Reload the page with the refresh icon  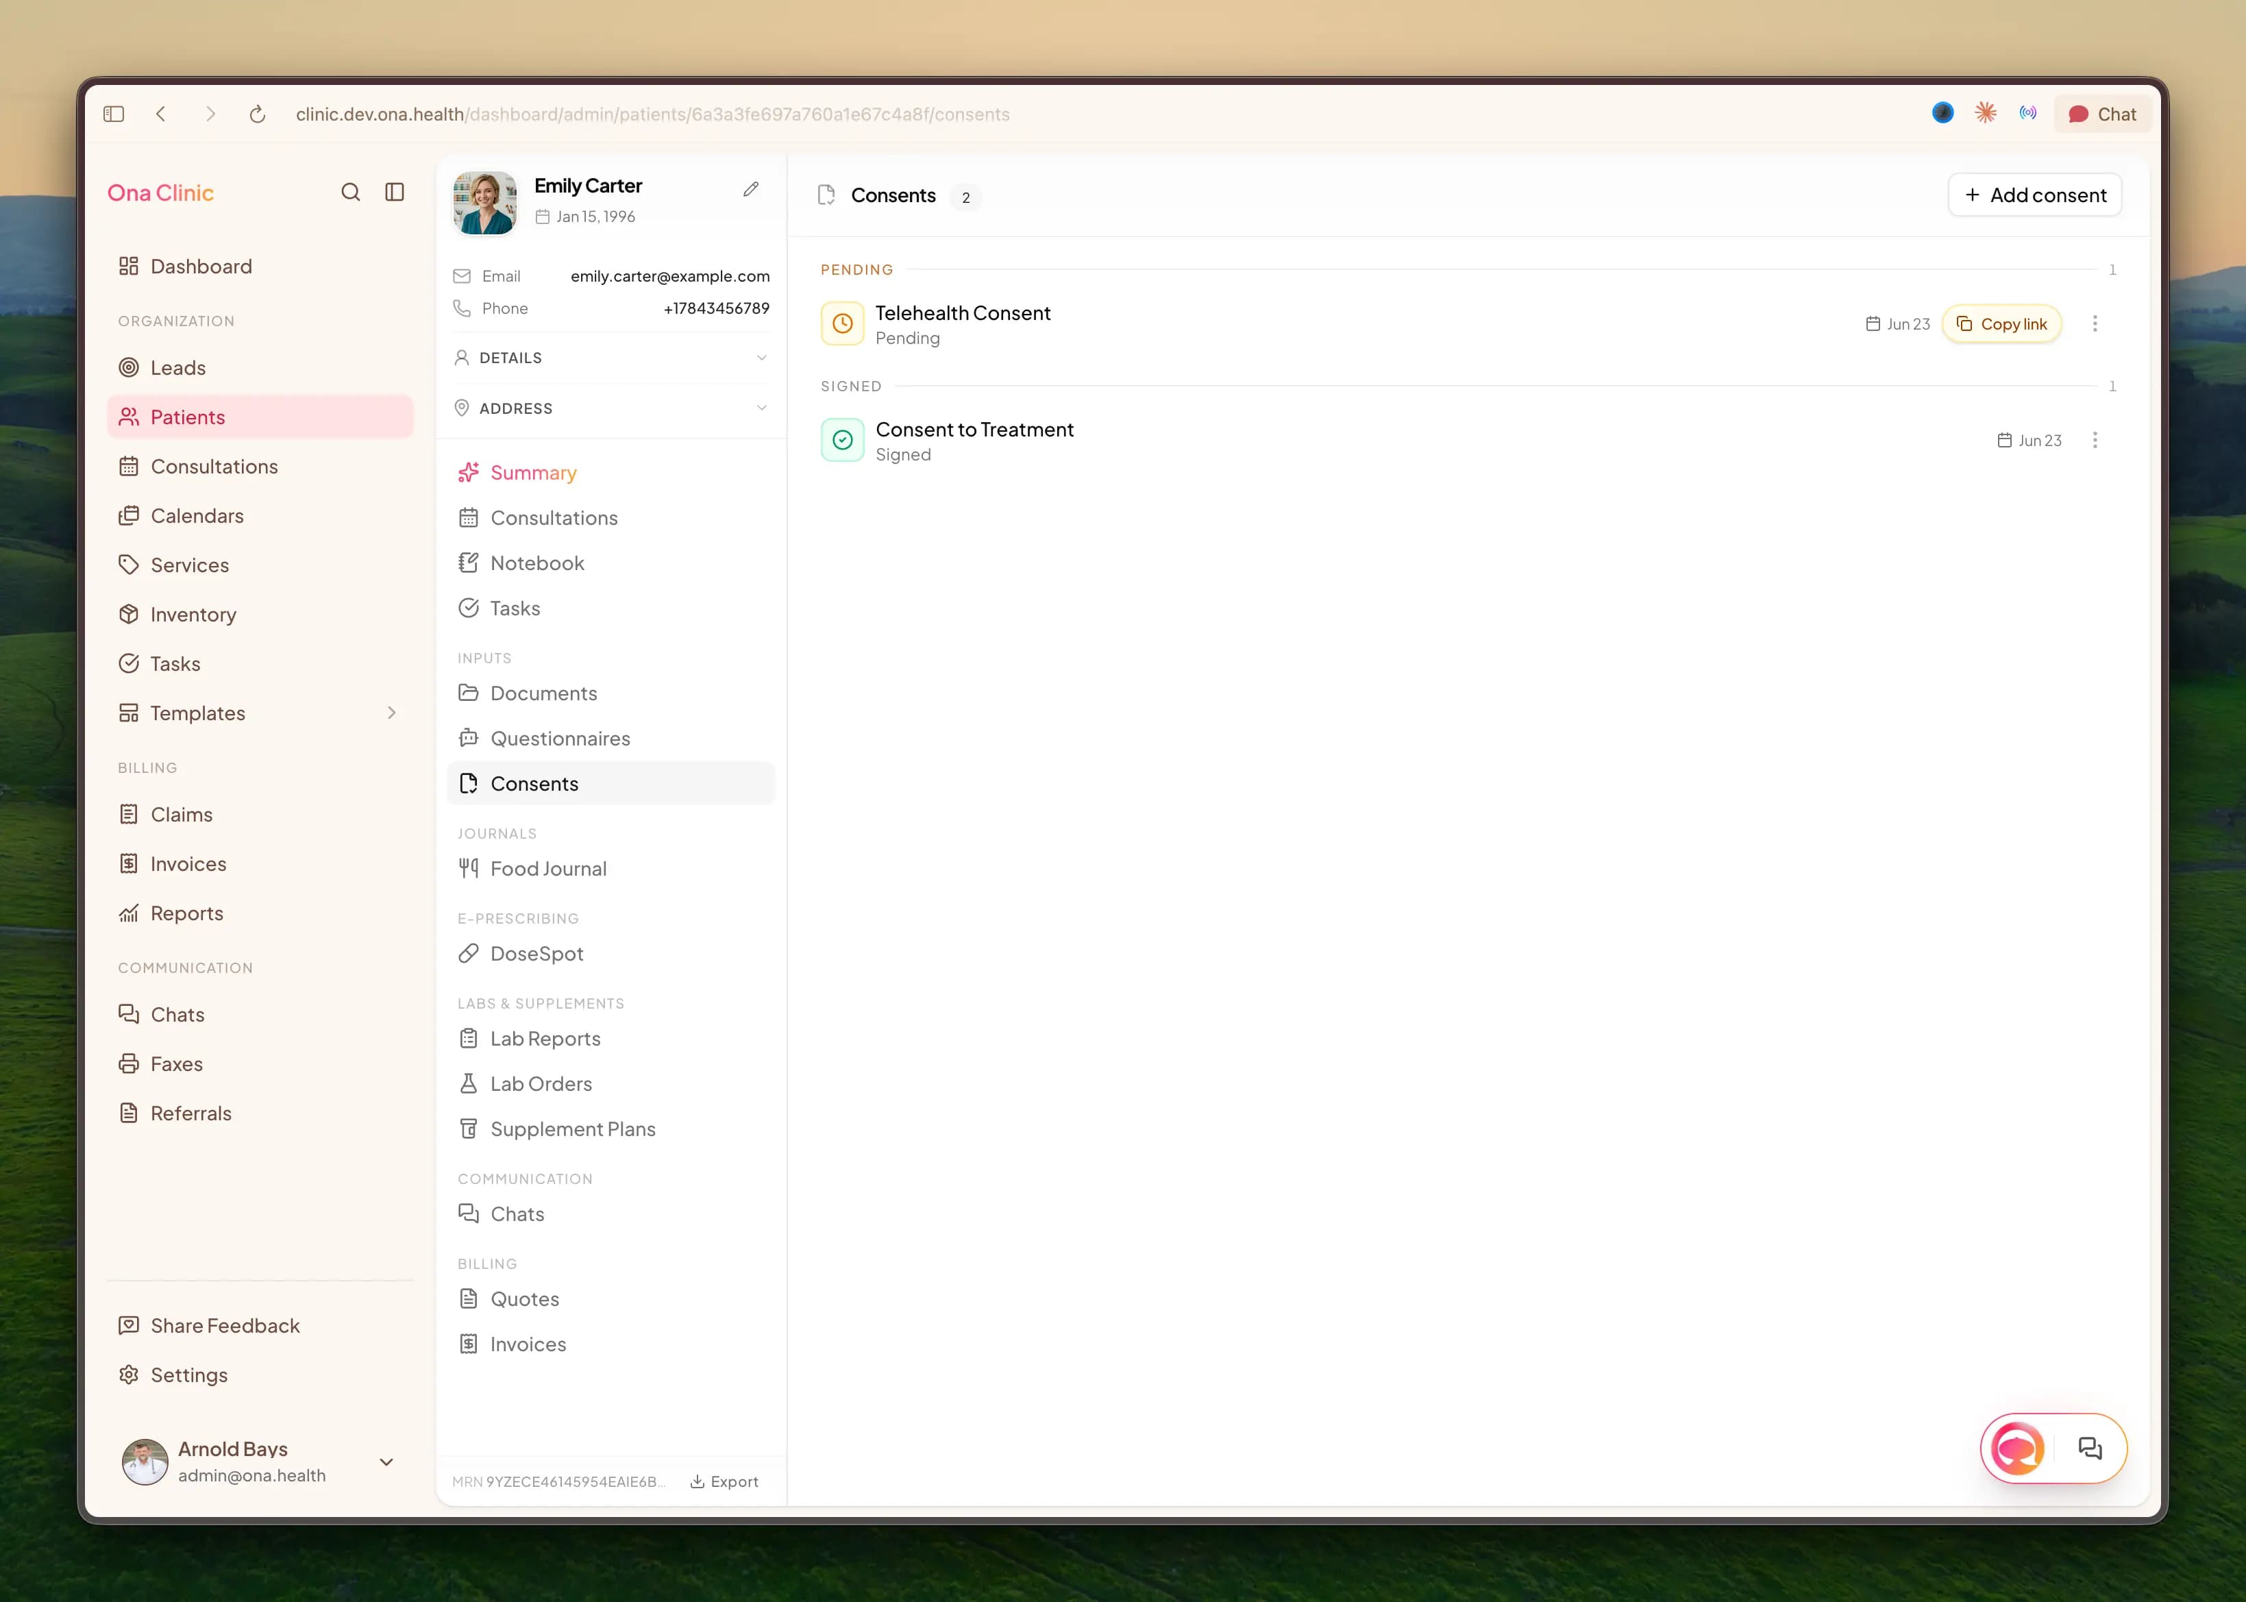coord(258,114)
